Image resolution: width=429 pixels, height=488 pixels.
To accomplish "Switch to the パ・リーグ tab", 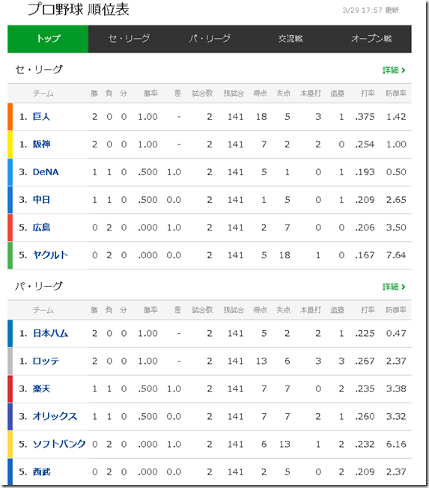I will (210, 39).
